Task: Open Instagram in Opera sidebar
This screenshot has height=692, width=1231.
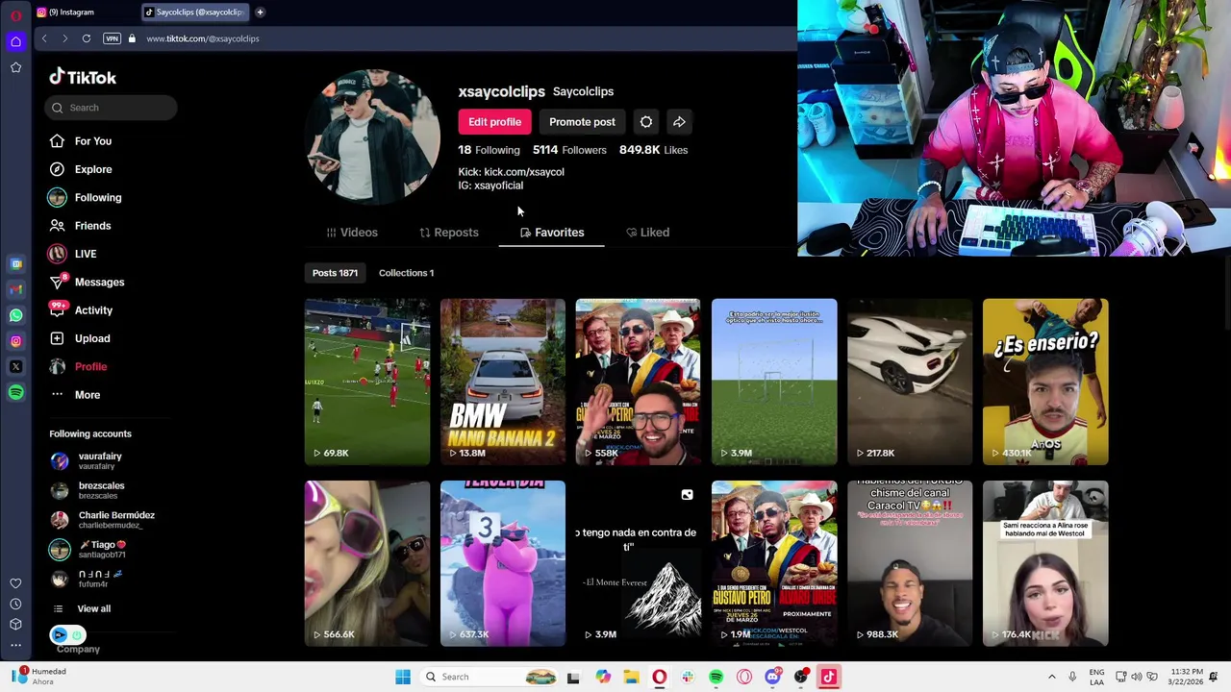Action: 15,341
